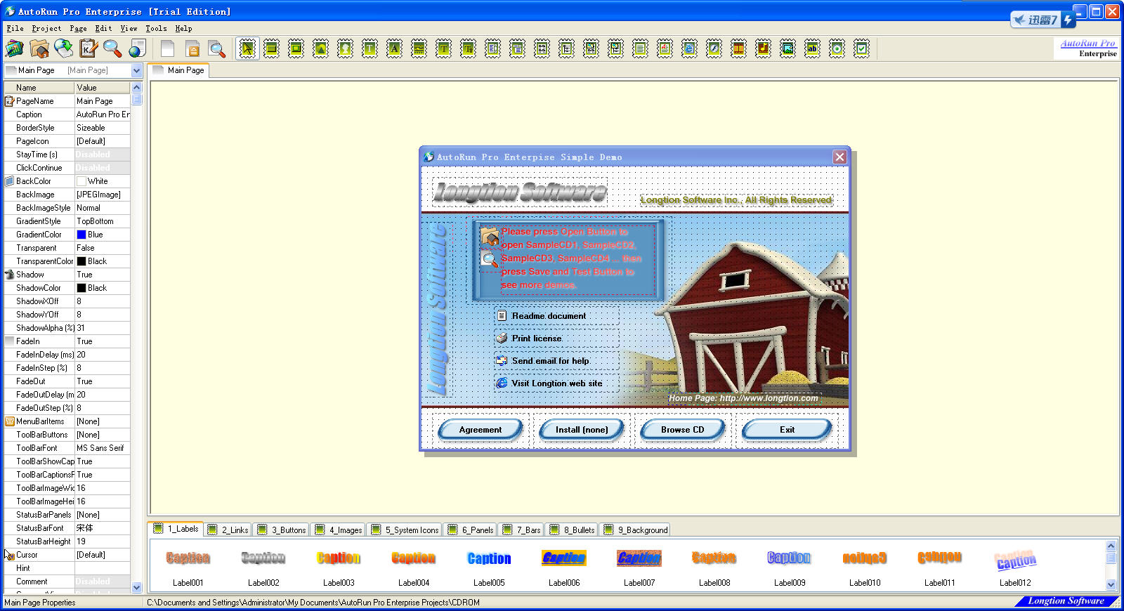The image size is (1124, 611).
Task: Select the image object stamp with green triangle
Action: pyautogui.click(x=321, y=48)
